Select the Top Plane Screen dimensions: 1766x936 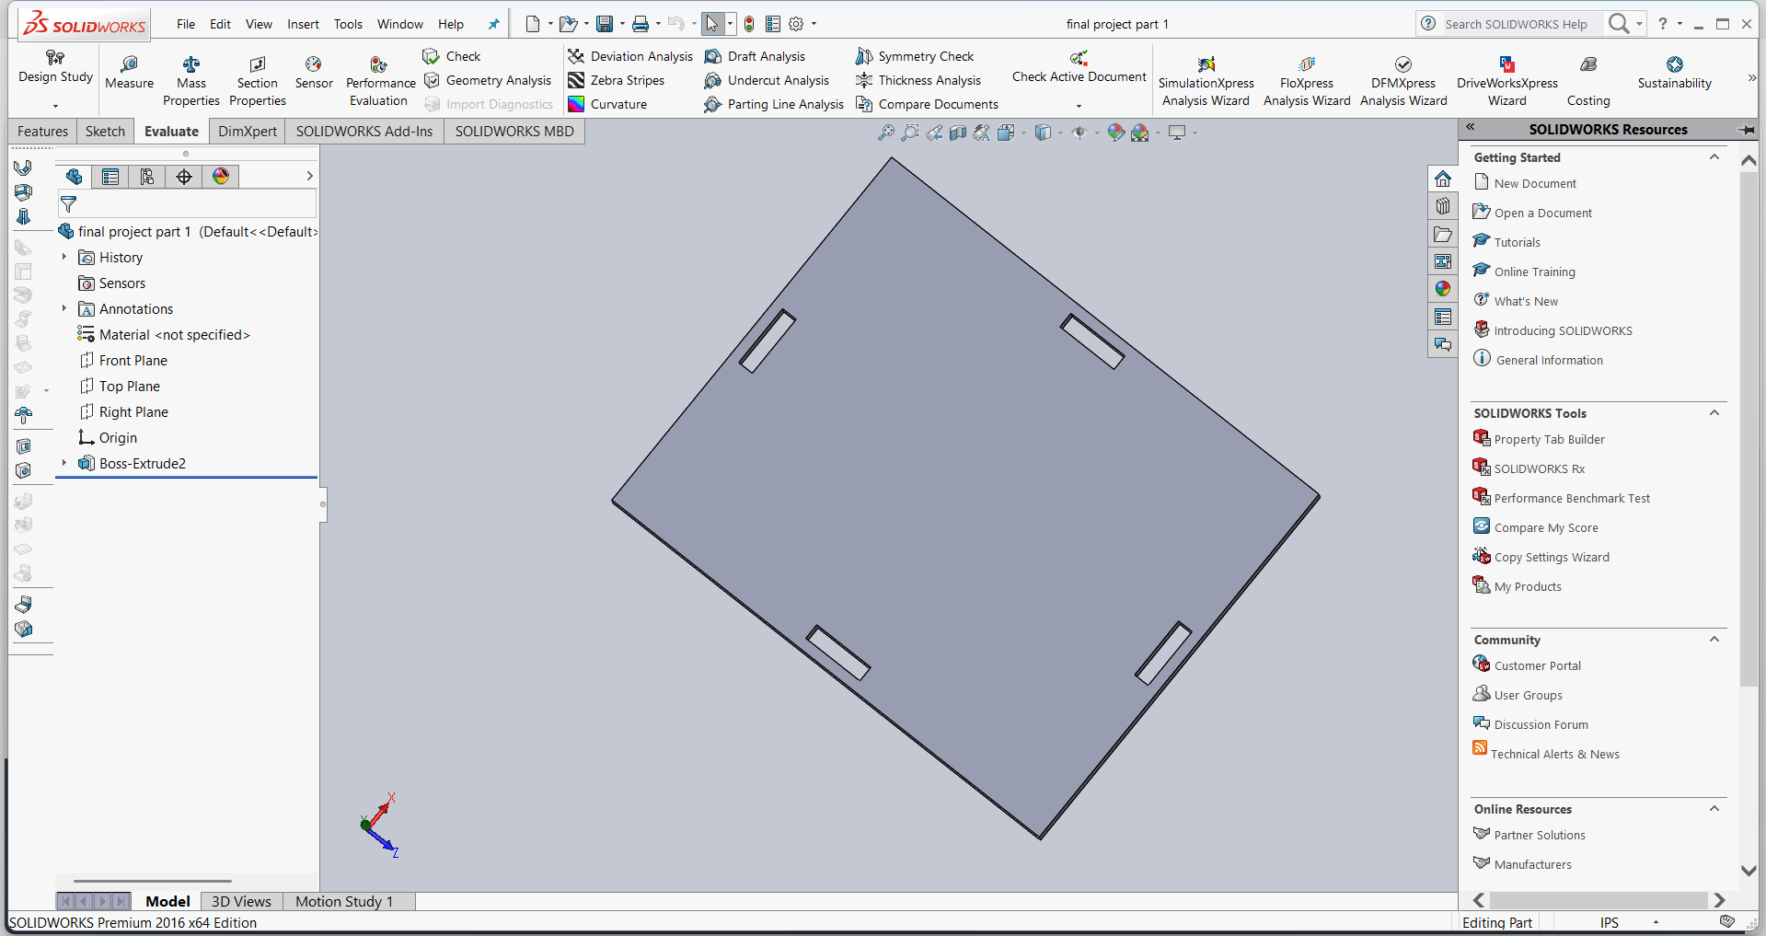[130, 387]
